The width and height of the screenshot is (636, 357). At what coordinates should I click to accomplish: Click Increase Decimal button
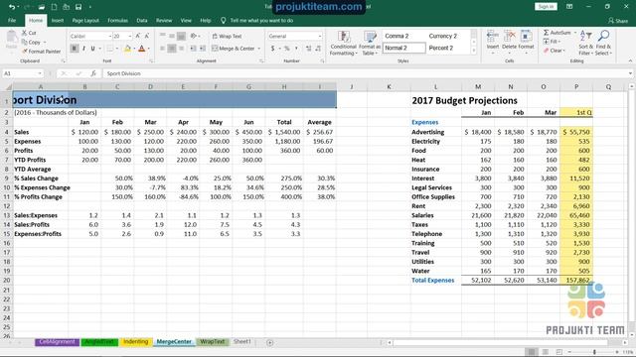309,49
